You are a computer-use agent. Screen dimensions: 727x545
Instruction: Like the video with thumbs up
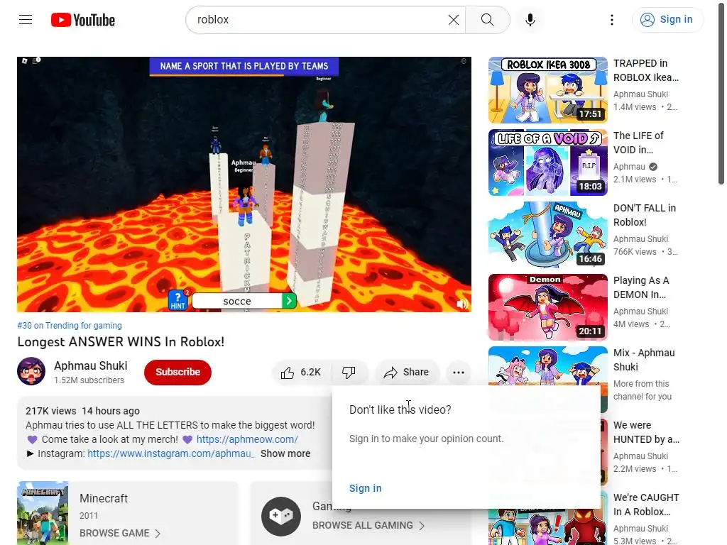click(x=301, y=372)
